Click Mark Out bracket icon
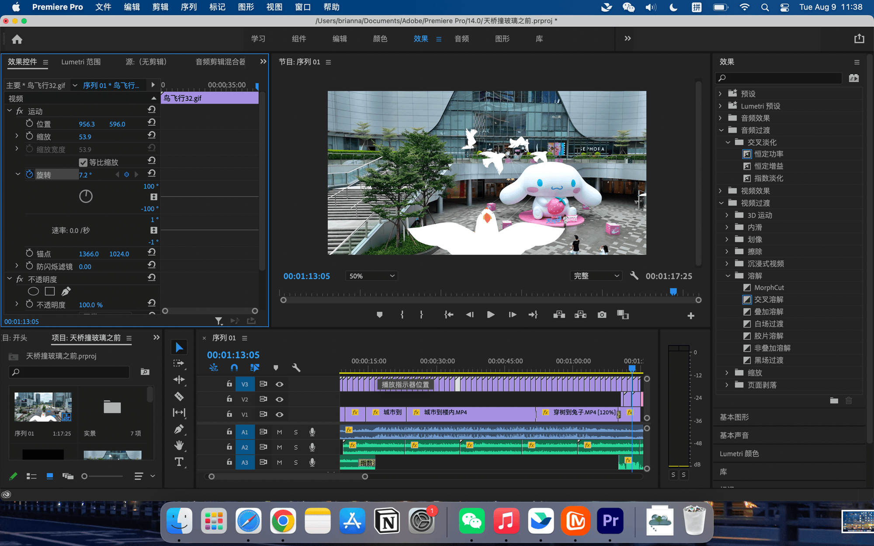Screen dimensions: 874x546 click(x=421, y=315)
